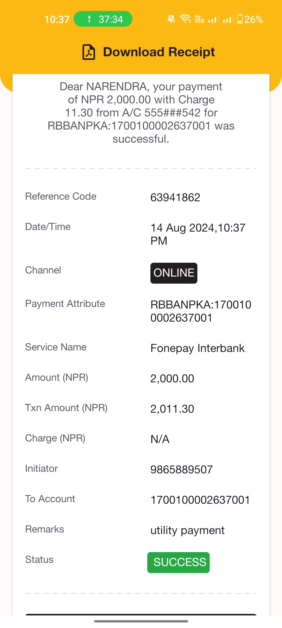Tap the VoLTE indicator icon
This screenshot has width=282, height=628.
click(x=199, y=19)
